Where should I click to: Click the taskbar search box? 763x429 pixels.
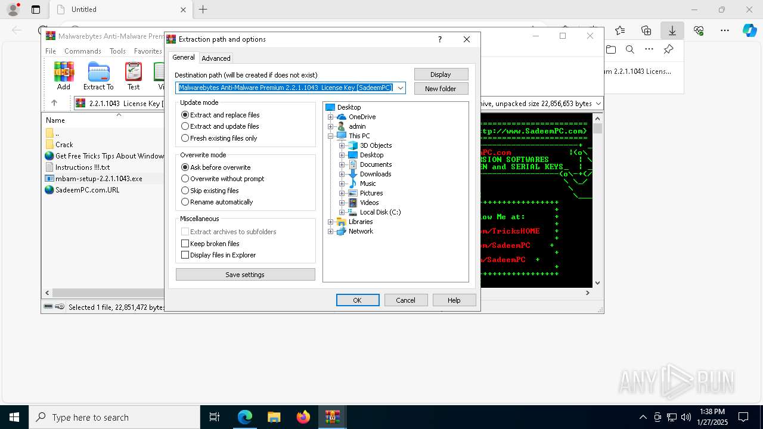[x=114, y=417]
